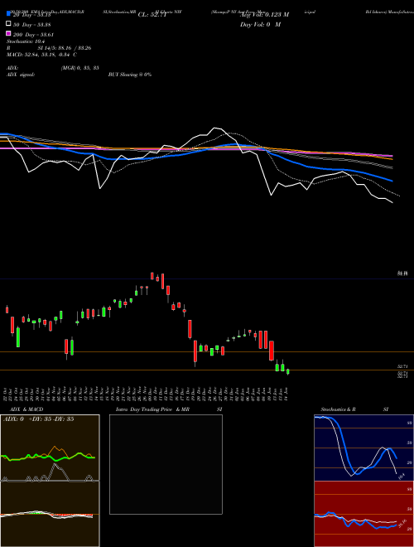414x547 pixels.
Task: Click the 'MACD: 52.84, 53.18, -0.34 C' readout
Action: tap(42, 55)
